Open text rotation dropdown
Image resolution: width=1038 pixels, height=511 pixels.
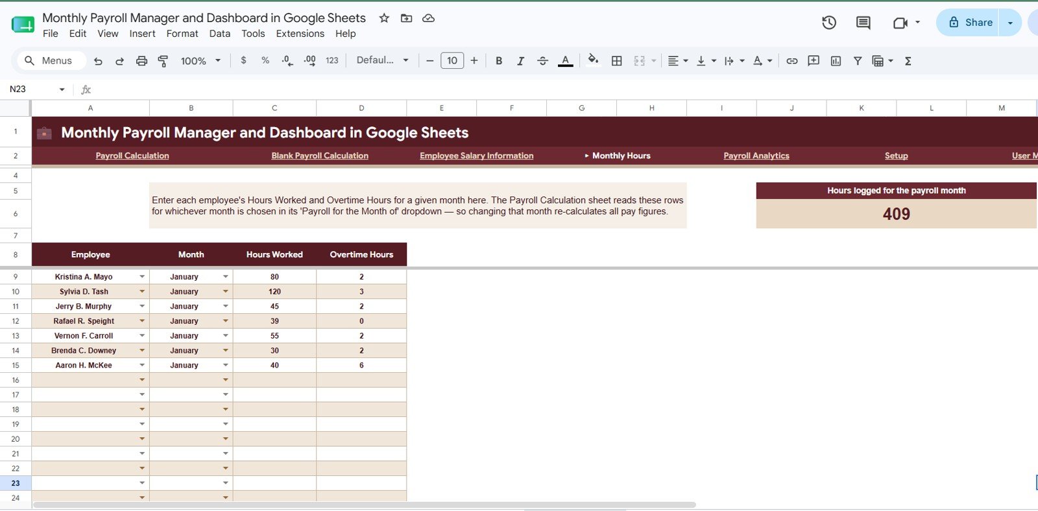(762, 60)
